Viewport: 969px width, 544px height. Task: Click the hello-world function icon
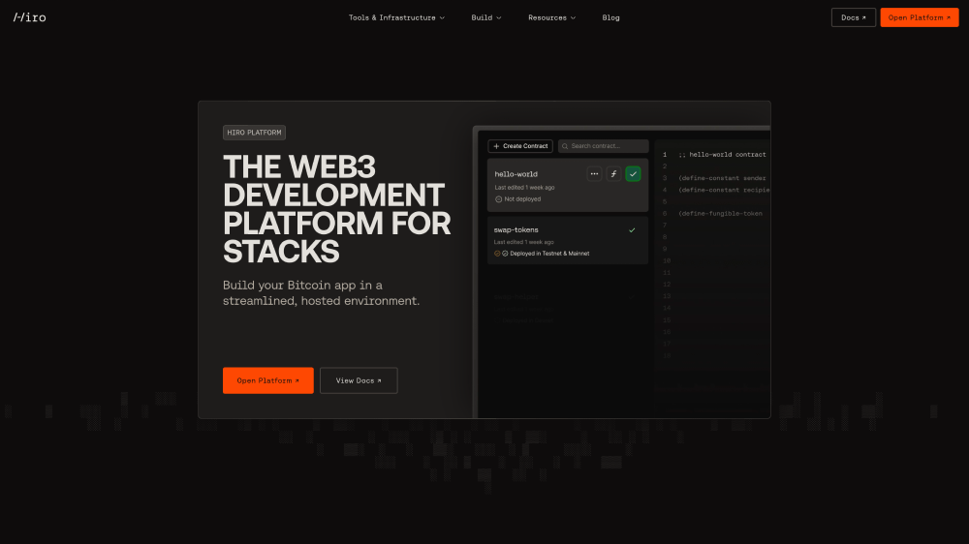point(613,174)
